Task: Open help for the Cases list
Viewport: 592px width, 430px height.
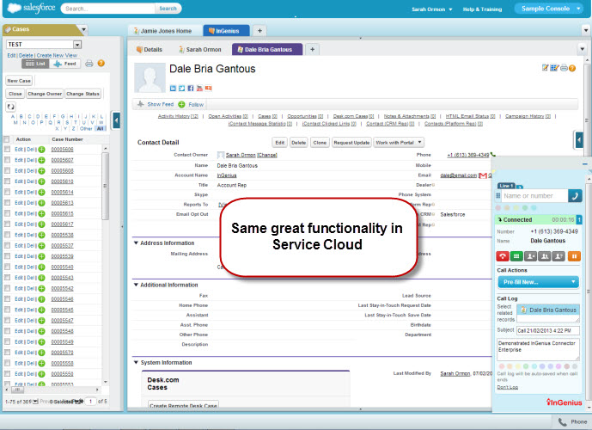Action: click(x=101, y=64)
